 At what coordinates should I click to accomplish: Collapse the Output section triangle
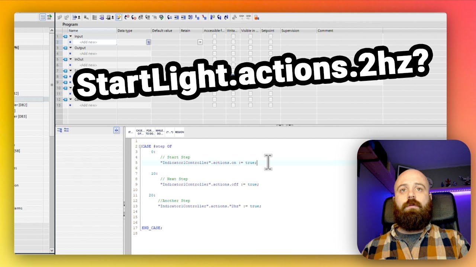(71, 48)
